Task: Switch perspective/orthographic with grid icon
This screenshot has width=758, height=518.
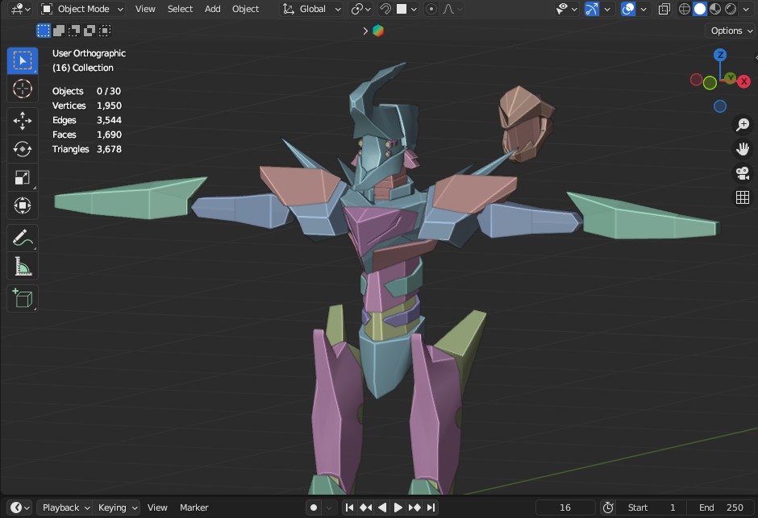Action: 743,197
